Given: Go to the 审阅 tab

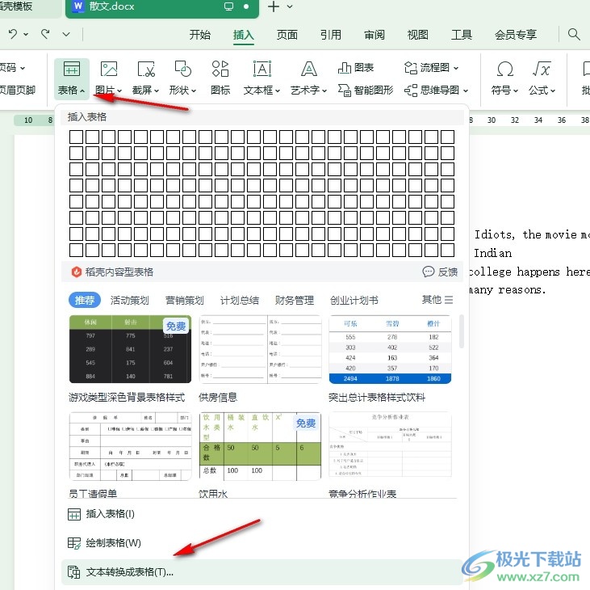Looking at the screenshot, I should click(375, 35).
